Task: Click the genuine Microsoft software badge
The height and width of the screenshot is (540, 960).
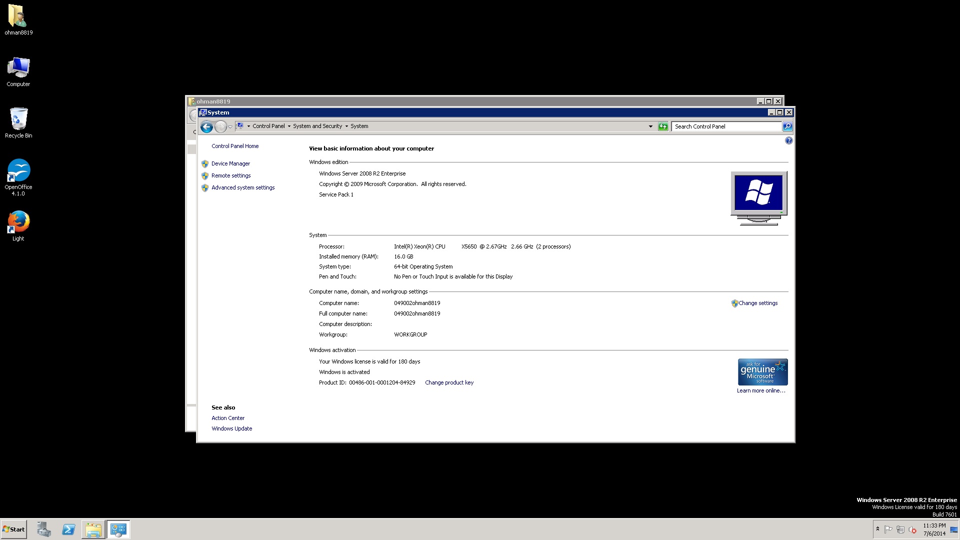Action: (x=762, y=372)
